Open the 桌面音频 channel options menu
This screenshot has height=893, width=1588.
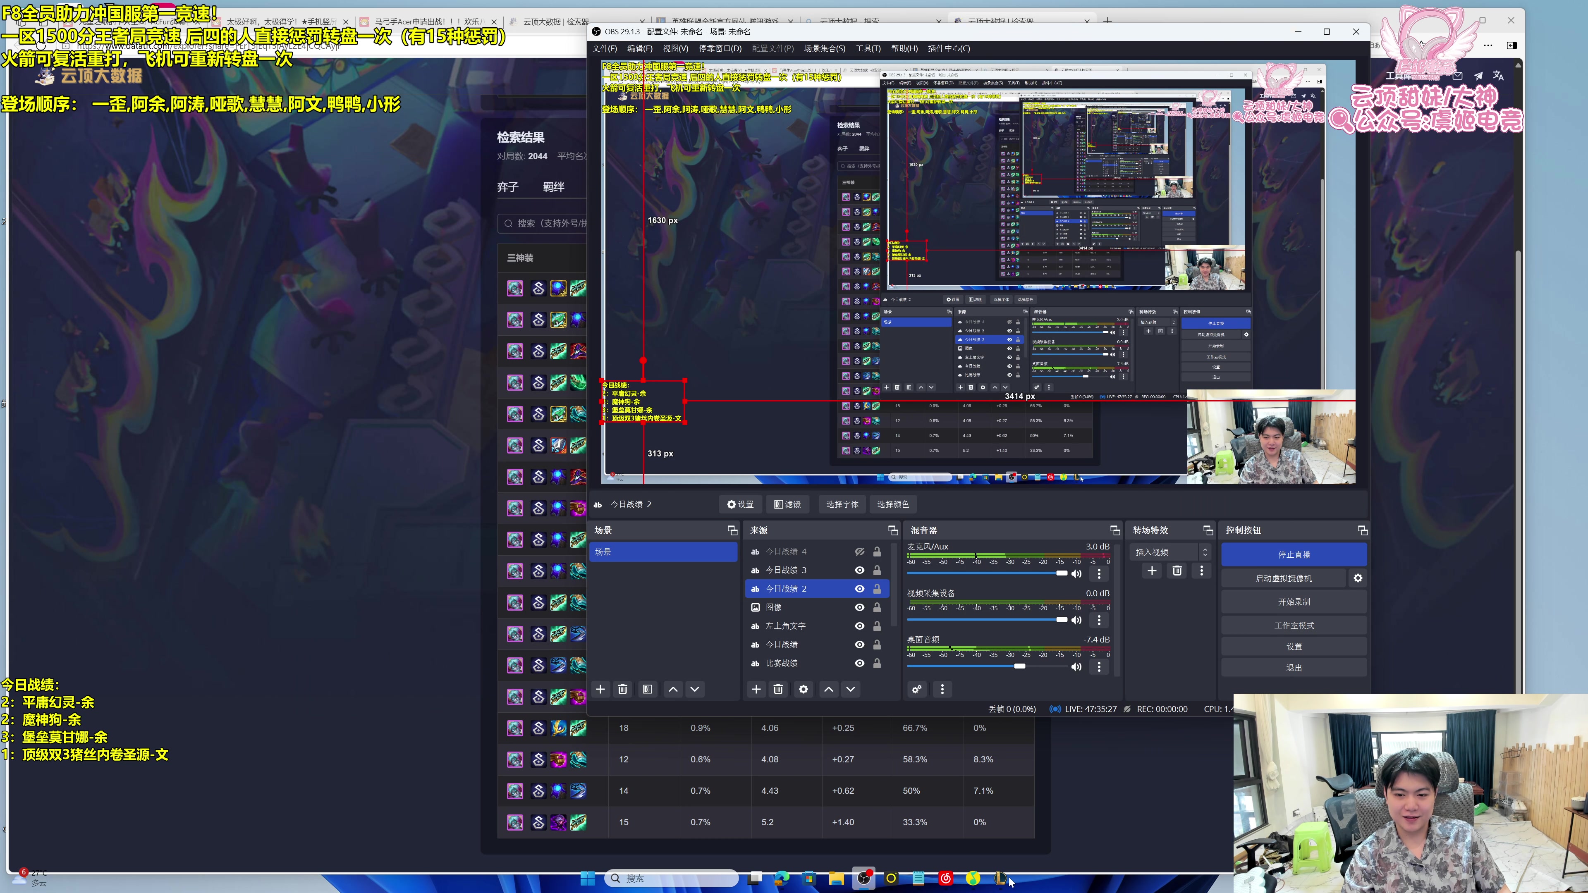click(1099, 667)
